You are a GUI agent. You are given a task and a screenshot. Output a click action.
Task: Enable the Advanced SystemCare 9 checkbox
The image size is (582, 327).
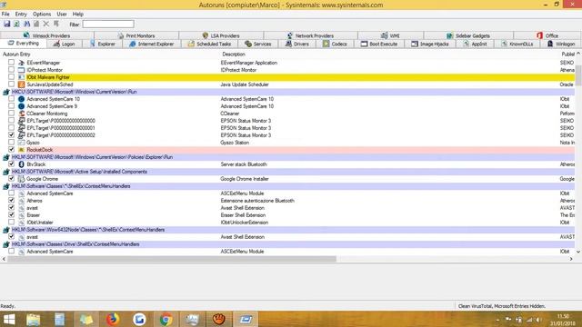[x=12, y=105]
